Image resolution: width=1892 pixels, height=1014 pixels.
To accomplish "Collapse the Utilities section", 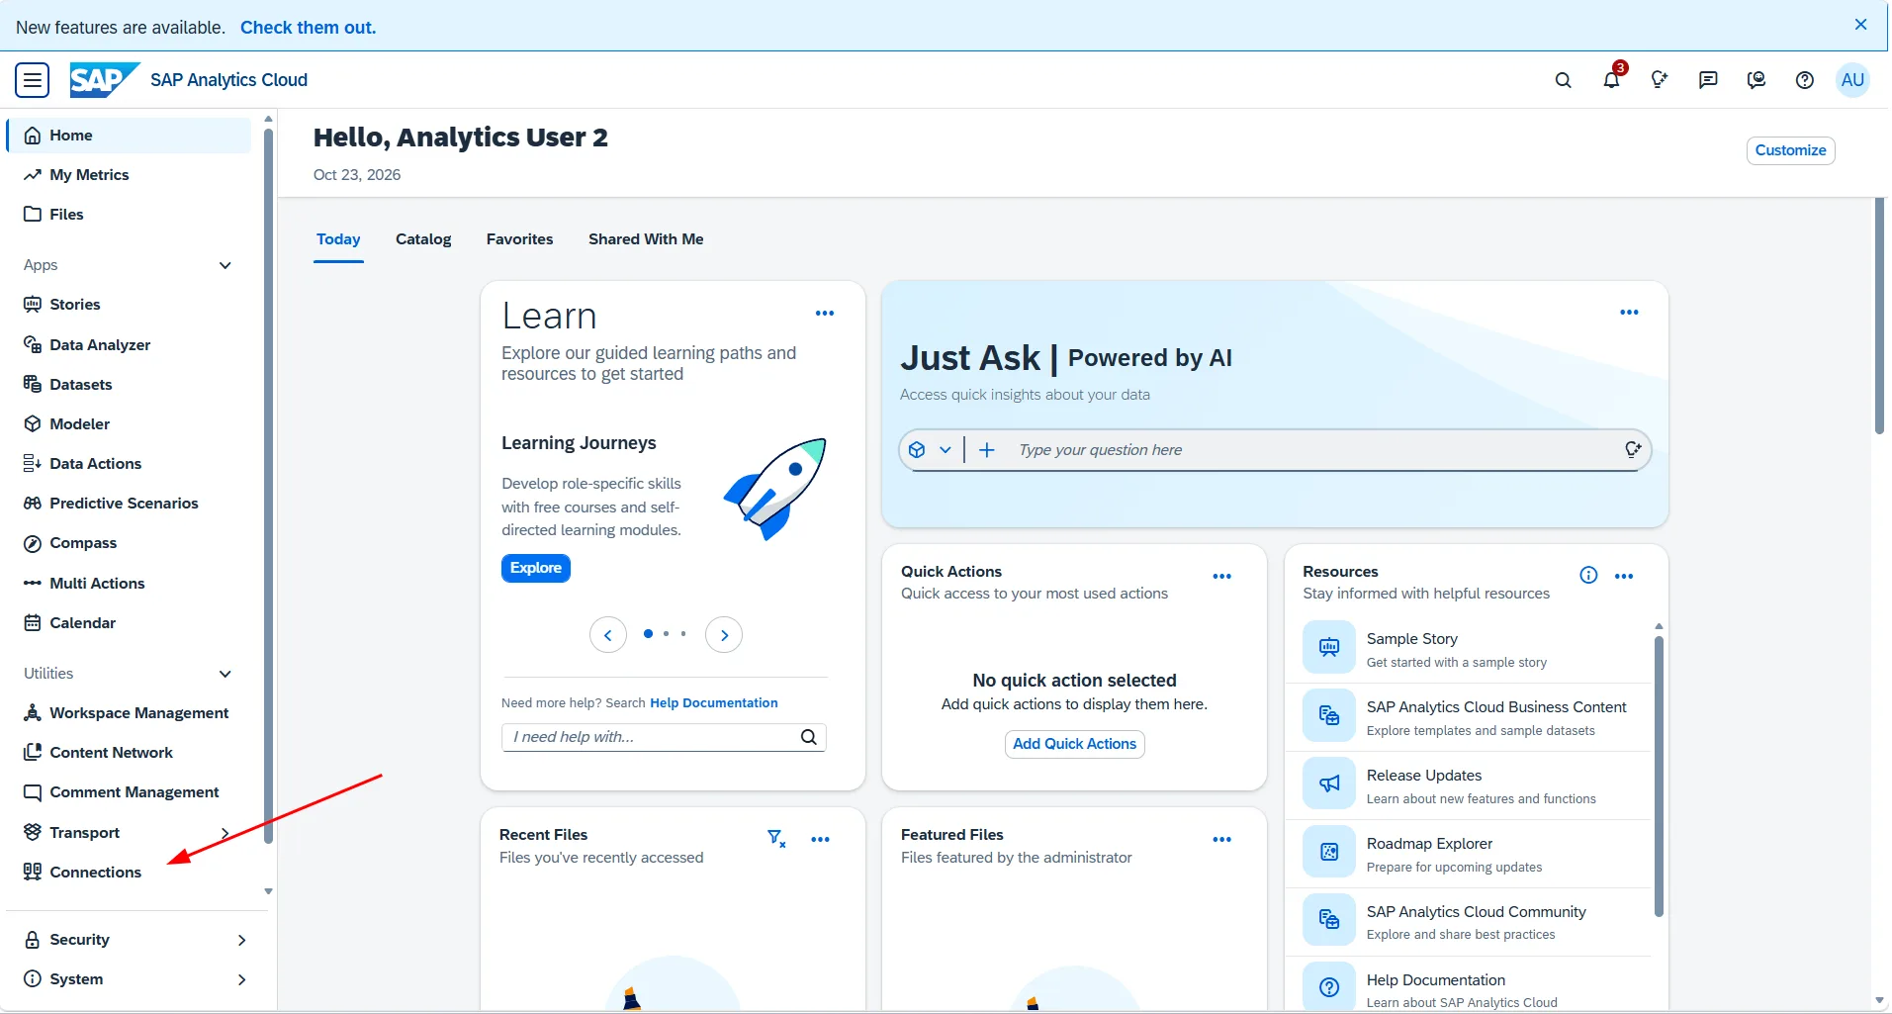I will [x=225, y=674].
